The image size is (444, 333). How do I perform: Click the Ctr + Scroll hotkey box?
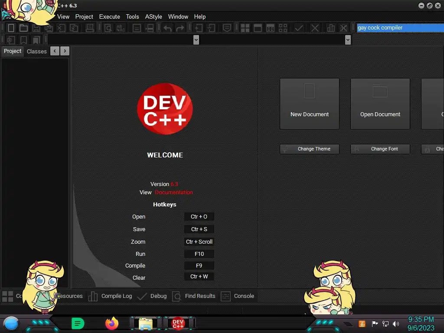point(199,242)
